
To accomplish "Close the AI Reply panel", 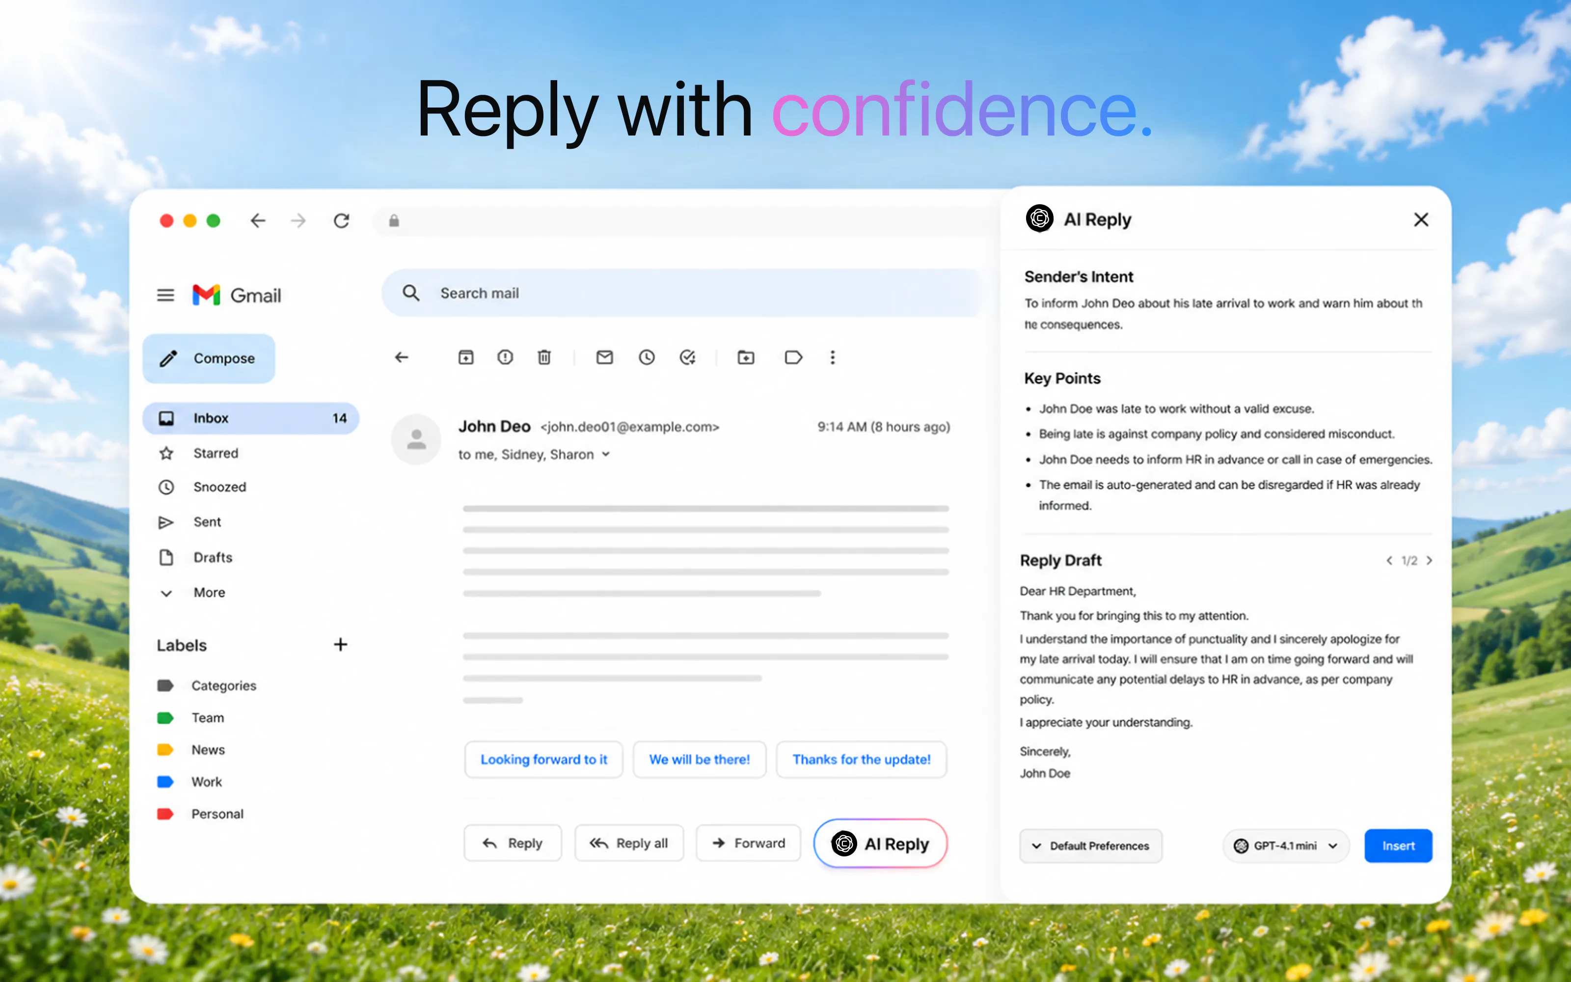I will pos(1421,219).
